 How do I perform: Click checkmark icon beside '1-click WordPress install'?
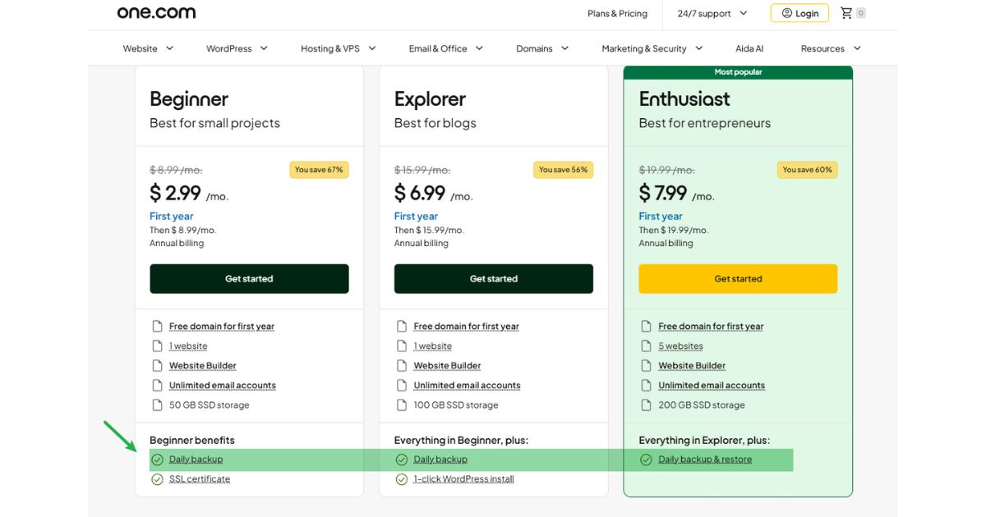coord(402,479)
